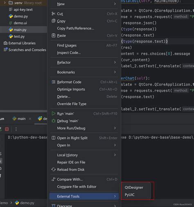The image size is (194, 207).
Task: Expand the Refactor submenu arrow
Action: (115, 62)
